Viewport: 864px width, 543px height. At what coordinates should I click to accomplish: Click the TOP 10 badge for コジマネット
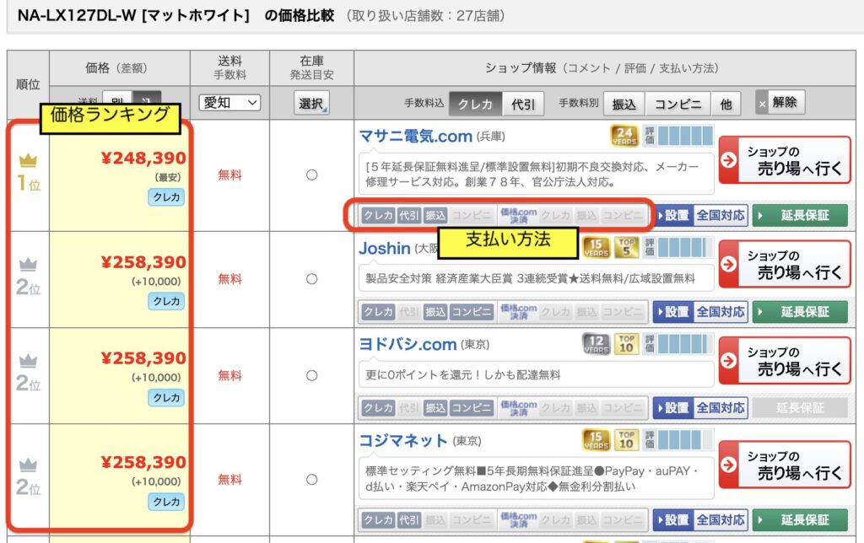click(626, 439)
